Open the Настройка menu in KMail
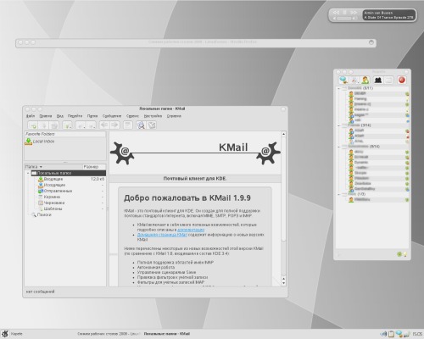 coord(153,116)
